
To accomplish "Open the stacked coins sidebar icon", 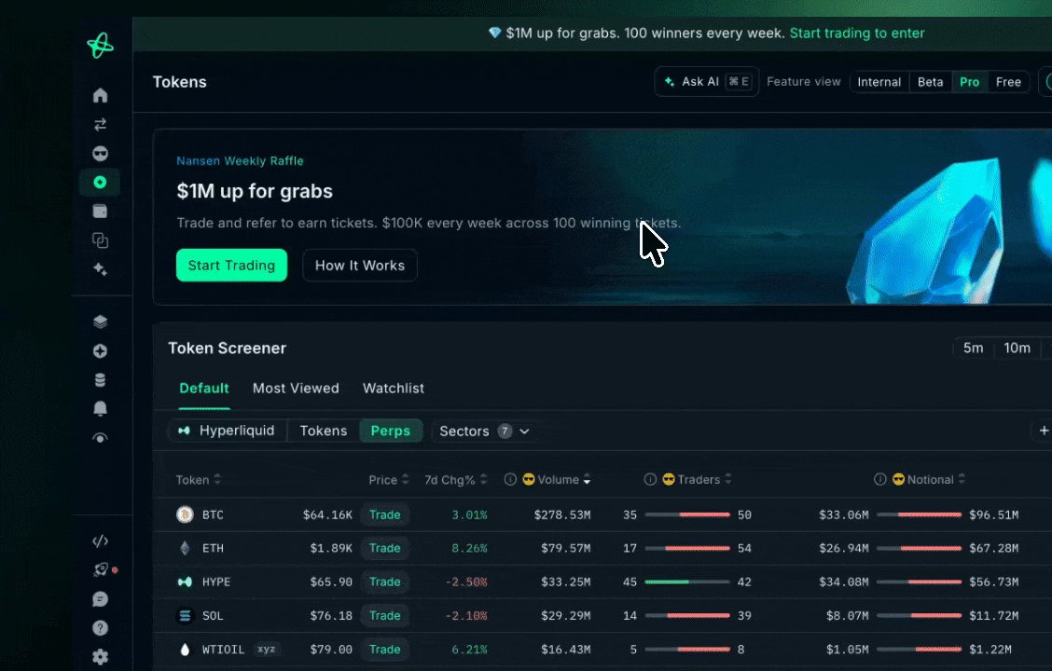I will [x=100, y=380].
